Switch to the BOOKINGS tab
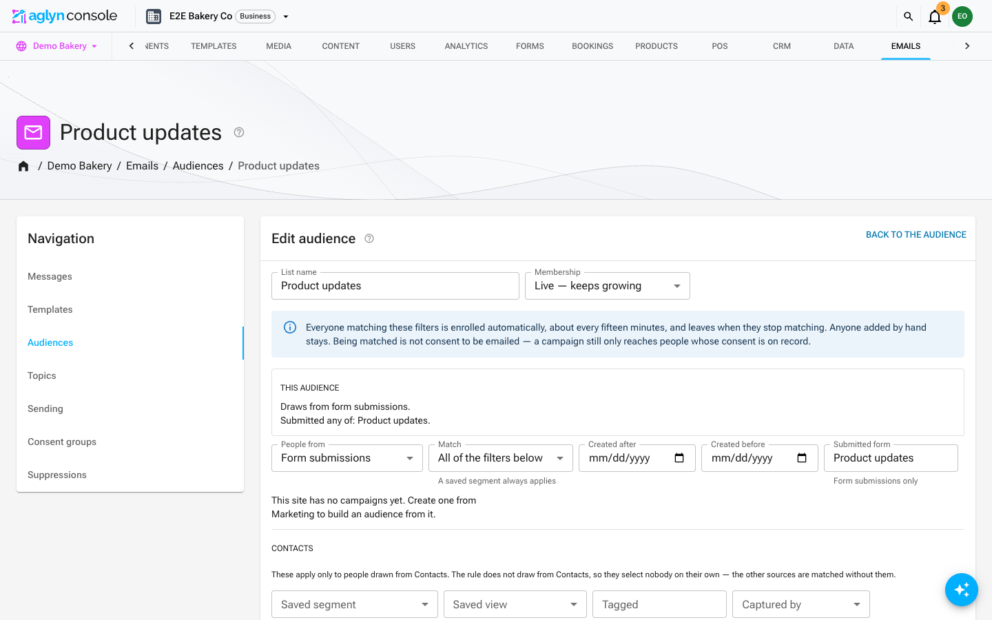 click(x=592, y=46)
